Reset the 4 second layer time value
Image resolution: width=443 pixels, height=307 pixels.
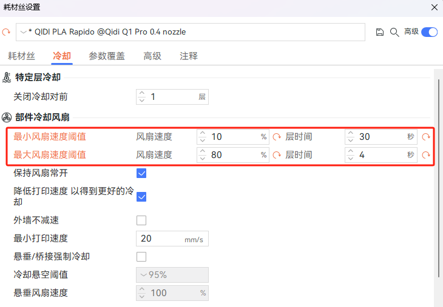(426, 155)
